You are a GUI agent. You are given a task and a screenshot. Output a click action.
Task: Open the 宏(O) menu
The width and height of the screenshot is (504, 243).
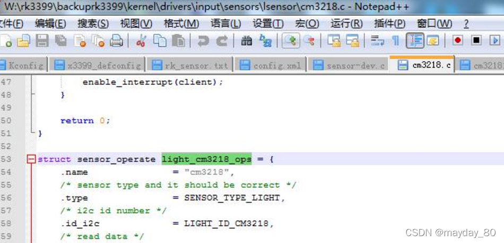pos(307,24)
